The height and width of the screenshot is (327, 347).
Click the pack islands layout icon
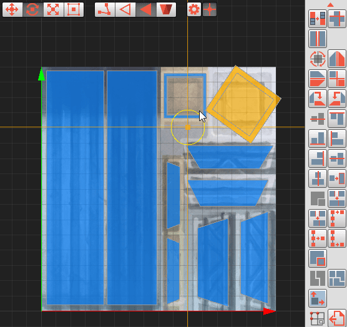[x=337, y=278]
